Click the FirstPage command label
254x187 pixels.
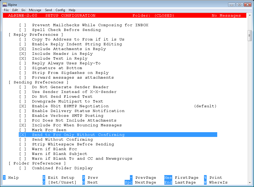[x=187, y=177]
